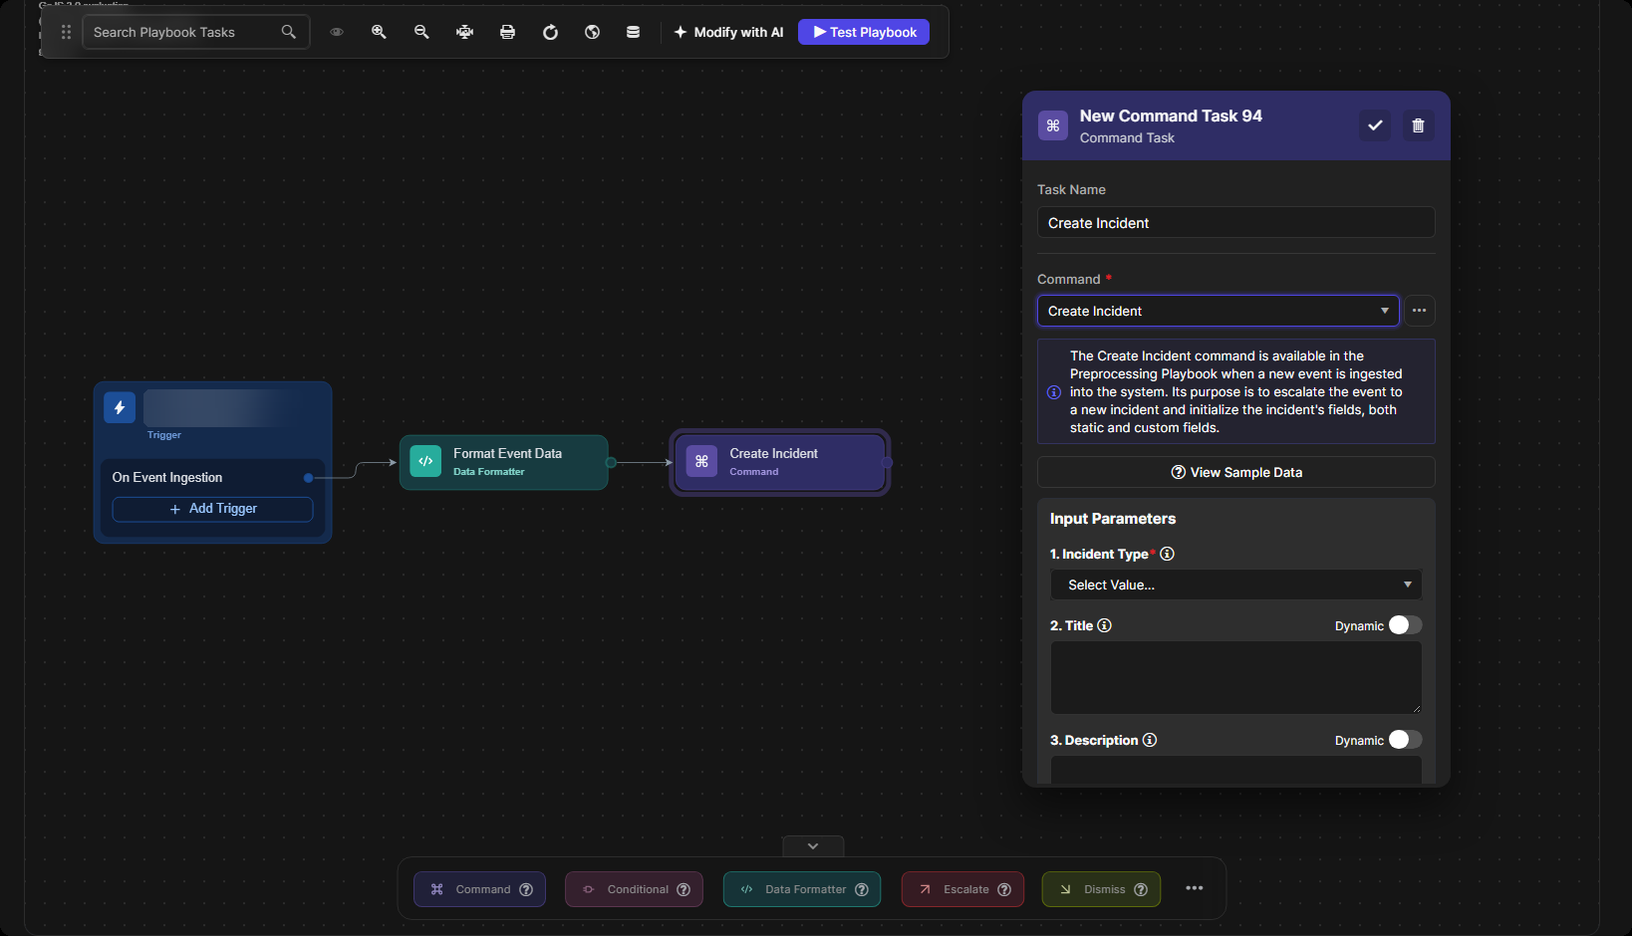Delete the task using trash icon
The width and height of the screenshot is (1632, 936).
tap(1419, 125)
